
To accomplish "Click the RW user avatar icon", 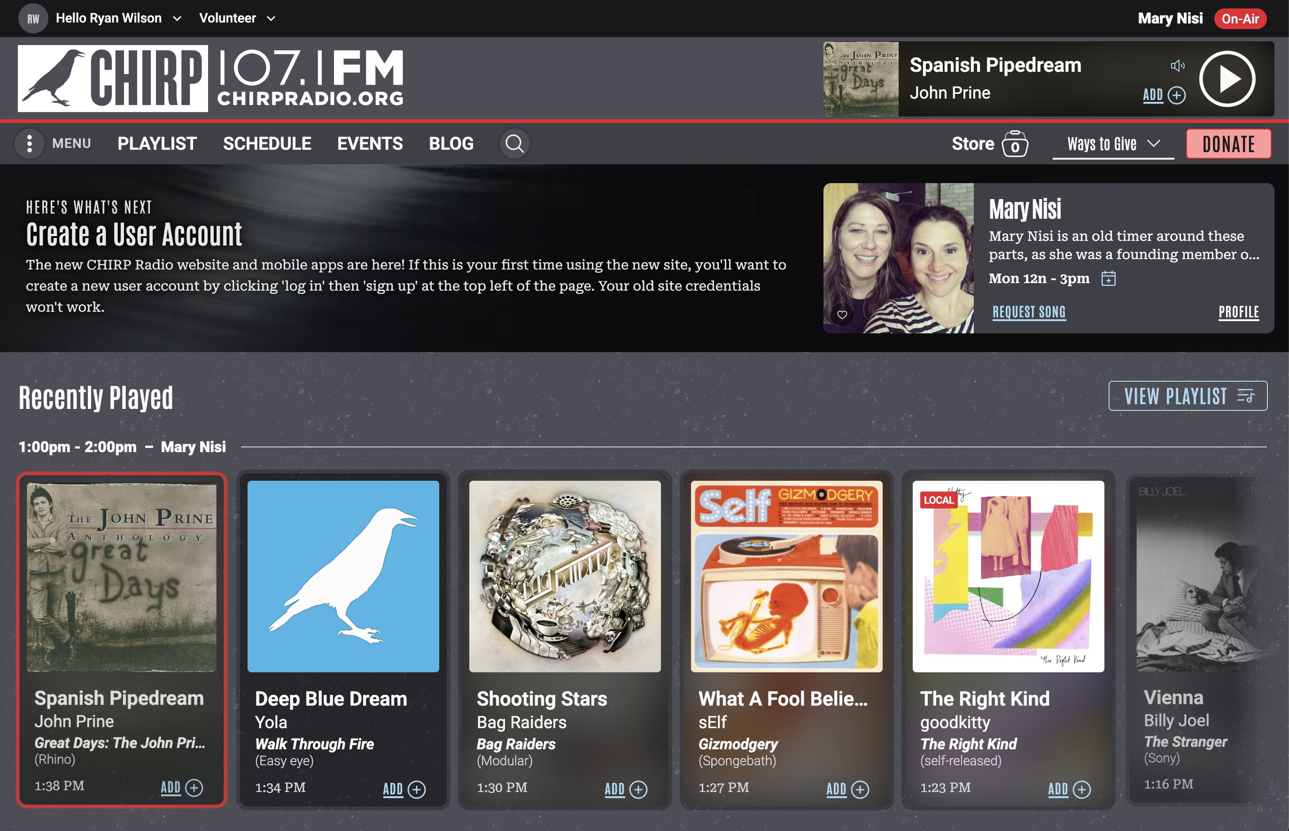I will pyautogui.click(x=33, y=18).
